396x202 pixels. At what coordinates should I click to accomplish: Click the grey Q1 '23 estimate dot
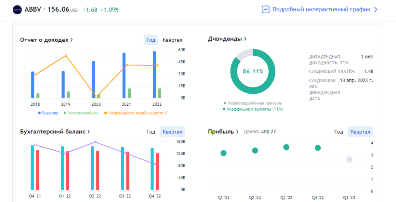(x=349, y=159)
